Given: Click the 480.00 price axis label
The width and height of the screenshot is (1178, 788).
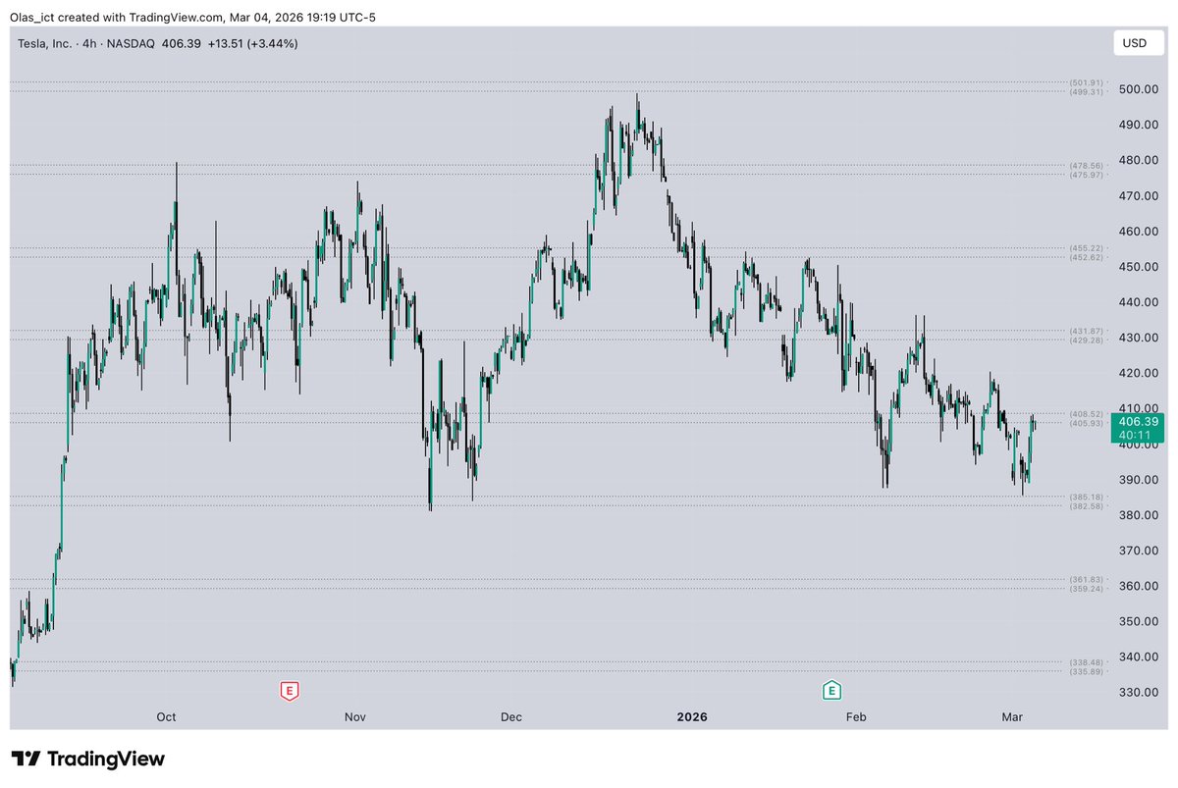Looking at the screenshot, I should coord(1137,160).
